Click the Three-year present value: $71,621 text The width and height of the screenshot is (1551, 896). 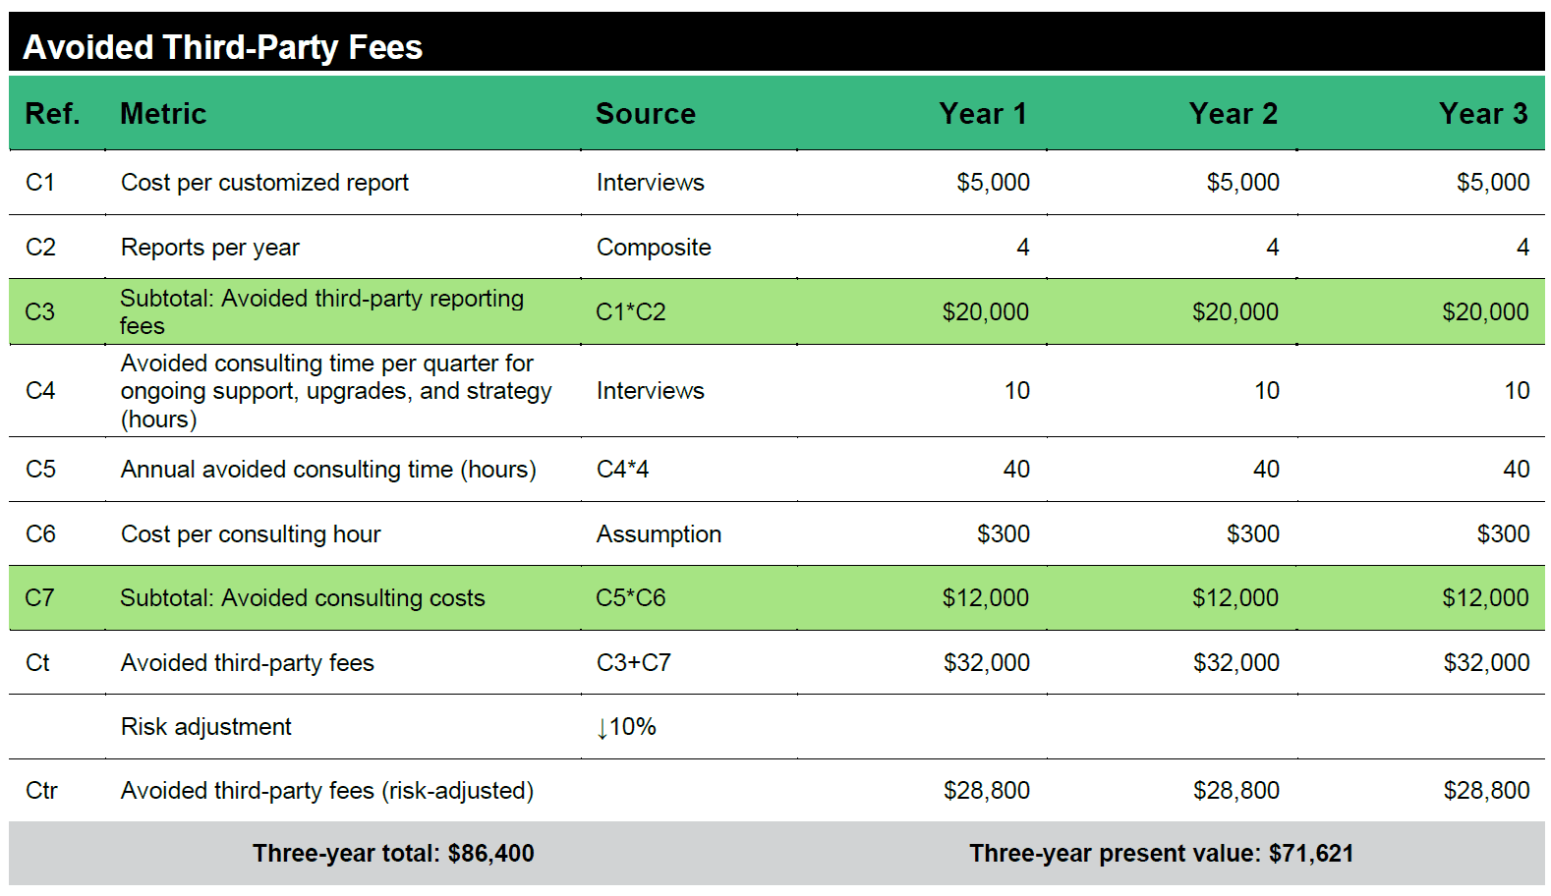(x=1161, y=854)
